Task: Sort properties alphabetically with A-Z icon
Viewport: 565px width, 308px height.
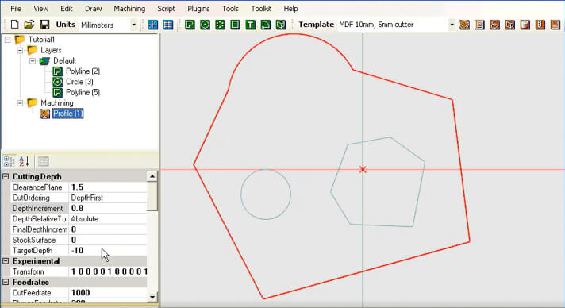Action: pos(24,161)
